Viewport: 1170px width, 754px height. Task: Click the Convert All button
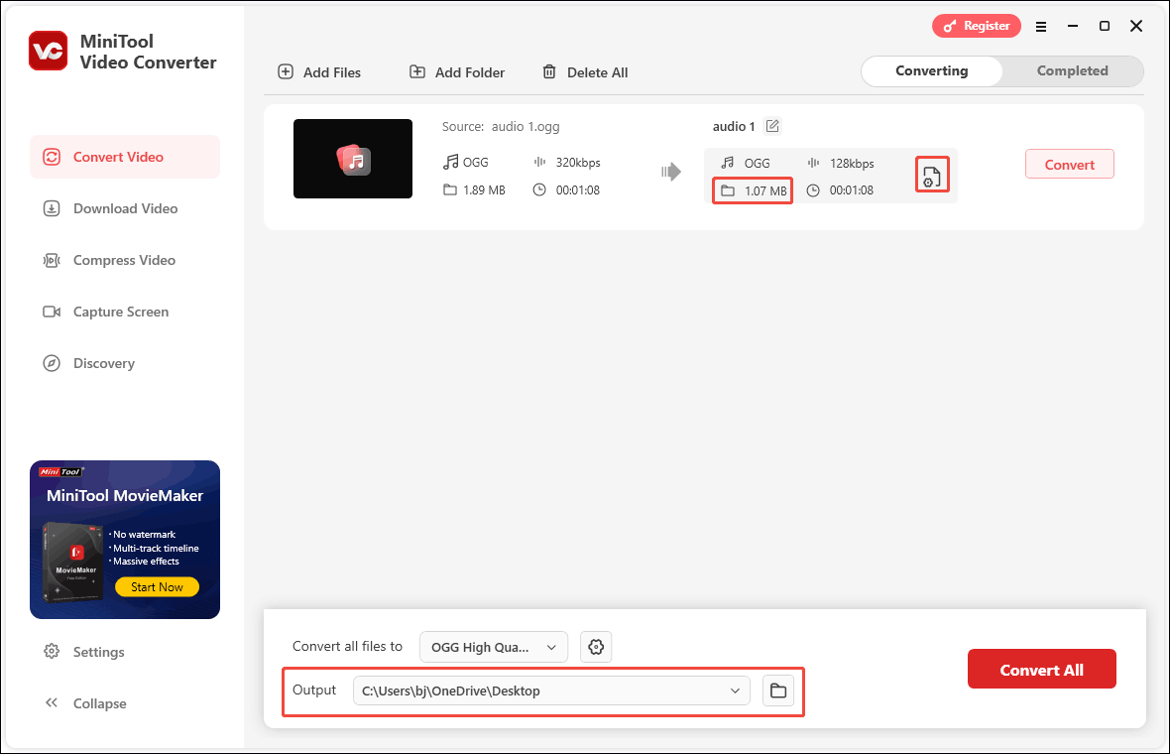[x=1042, y=670]
